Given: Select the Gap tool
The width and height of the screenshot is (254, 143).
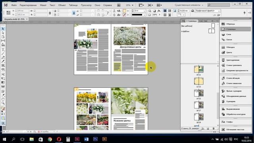Looking at the screenshot, I should coord(3,41).
